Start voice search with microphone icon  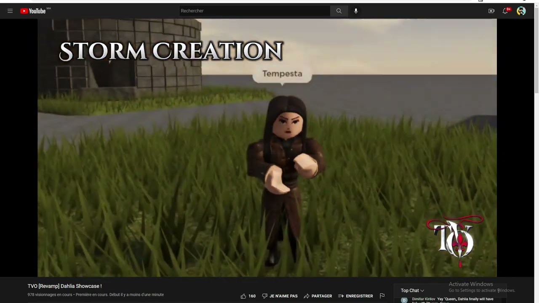pyautogui.click(x=356, y=11)
